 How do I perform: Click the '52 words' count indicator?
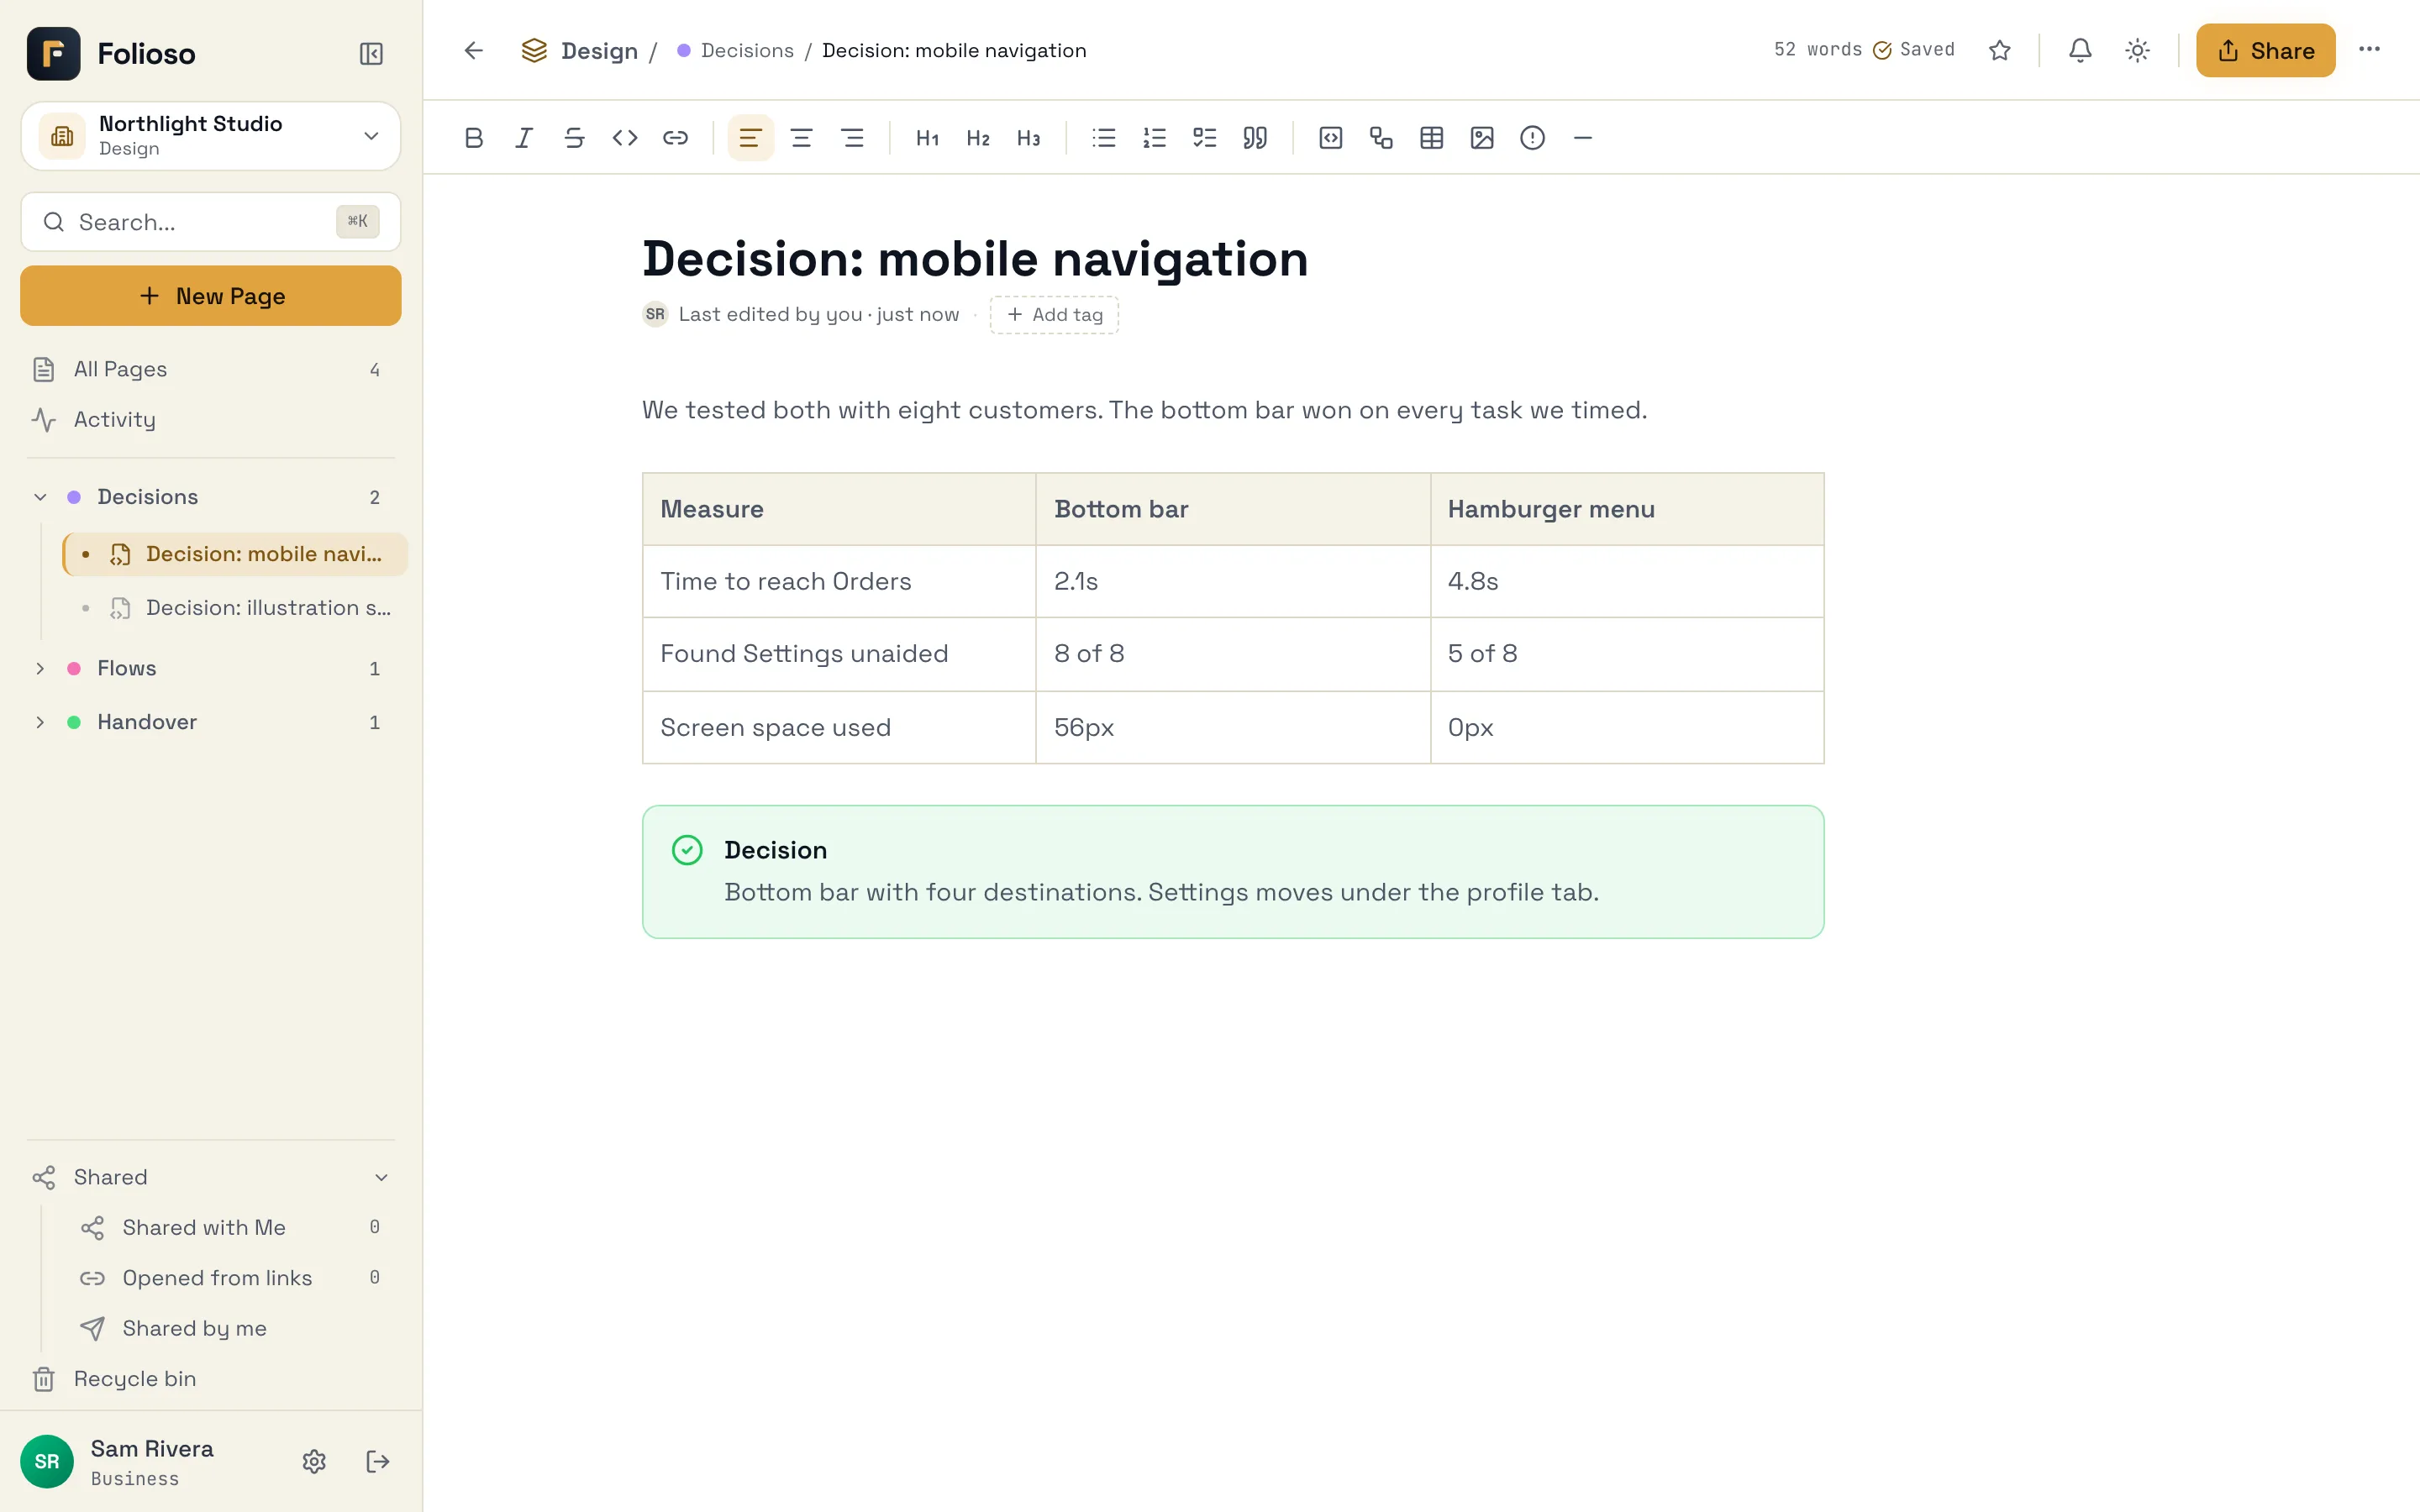(1817, 50)
